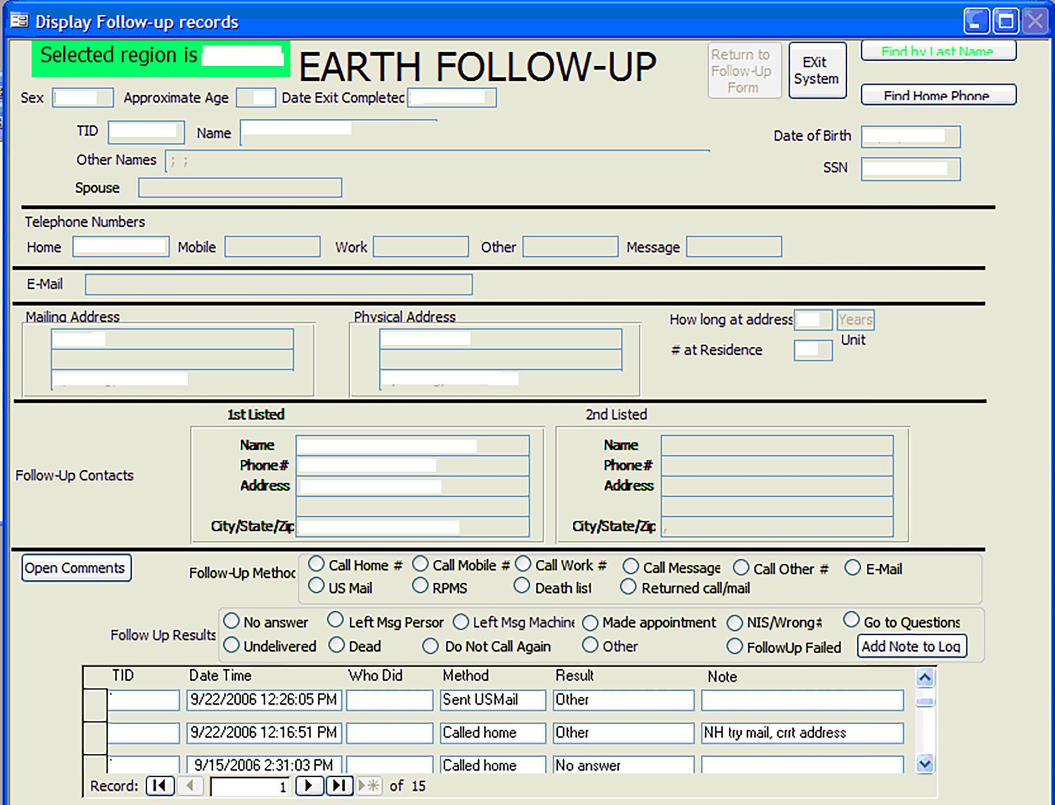
Task: Select Call Mobile # method
Action: [x=420, y=564]
